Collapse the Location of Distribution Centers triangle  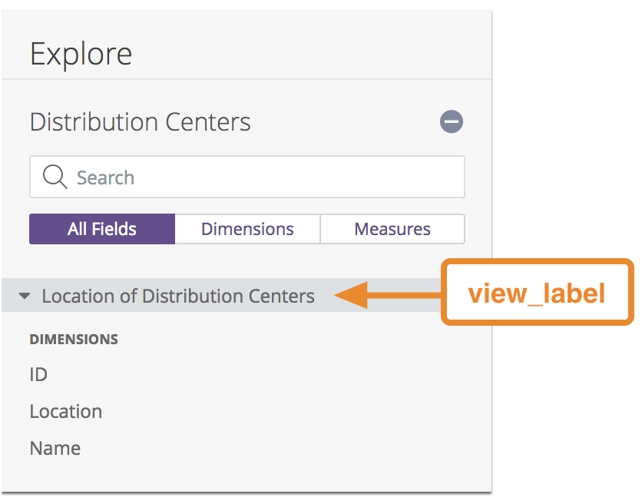[25, 296]
